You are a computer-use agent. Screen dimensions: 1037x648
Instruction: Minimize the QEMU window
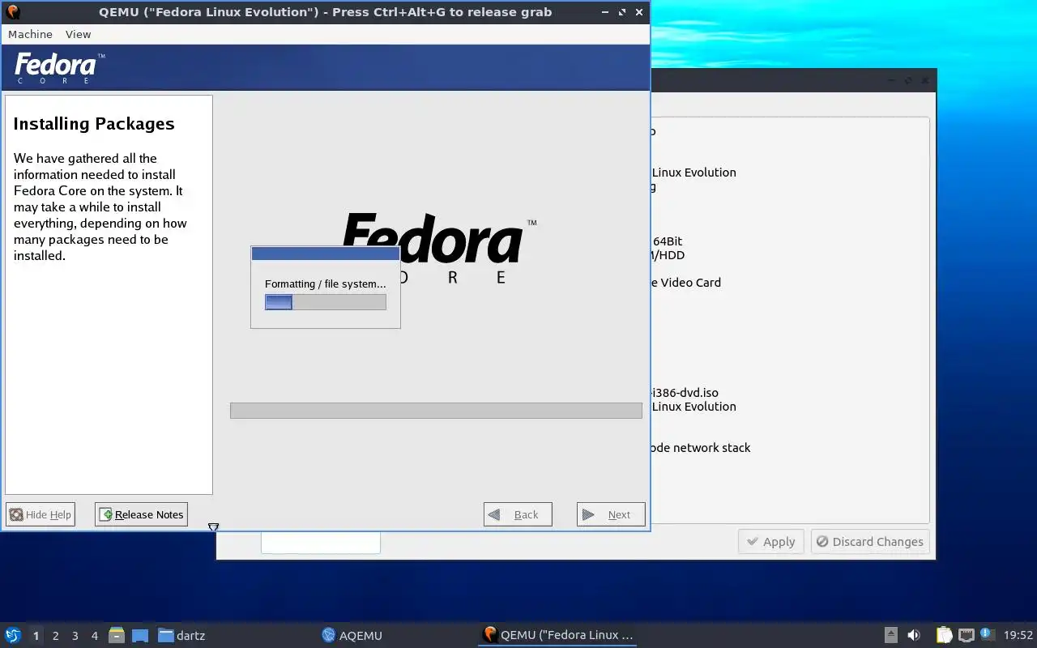click(x=605, y=12)
